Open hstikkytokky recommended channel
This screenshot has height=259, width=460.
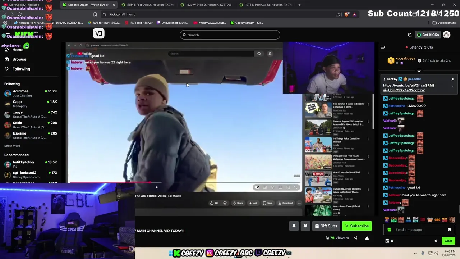(31, 164)
